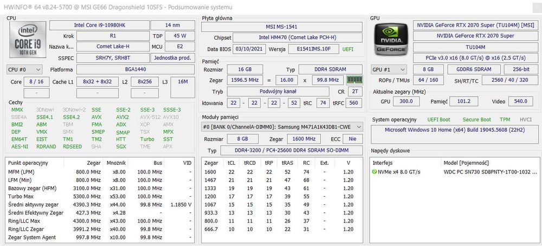Click the Model [Pojemność] column header

tap(489, 163)
